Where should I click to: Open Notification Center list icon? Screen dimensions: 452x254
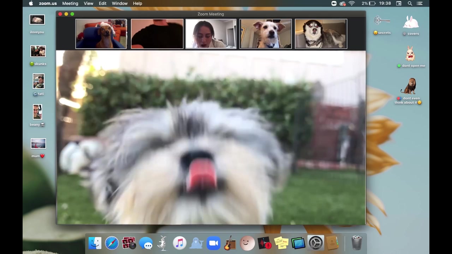click(420, 4)
